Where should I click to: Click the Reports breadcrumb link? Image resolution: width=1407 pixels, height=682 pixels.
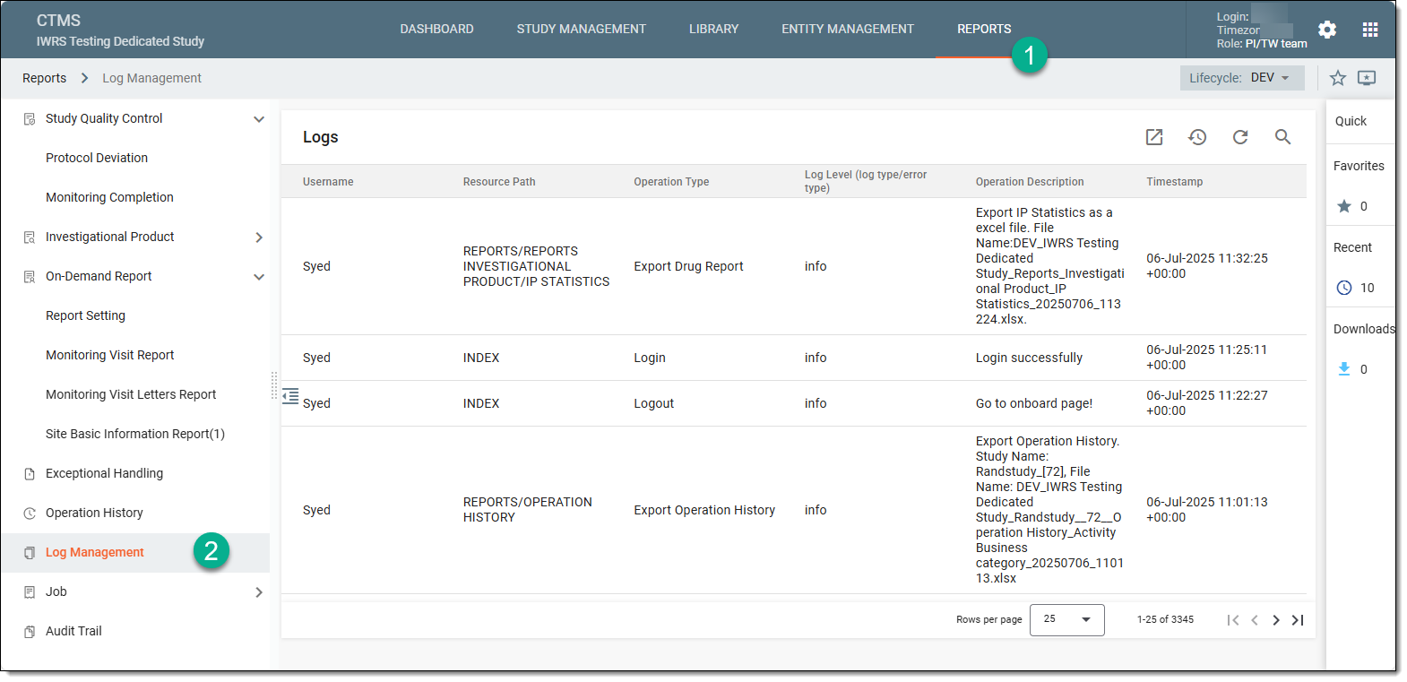click(x=45, y=78)
